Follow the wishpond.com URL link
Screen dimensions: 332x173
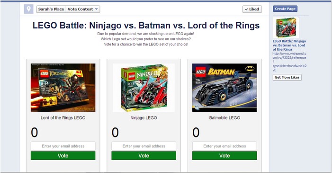289,62
